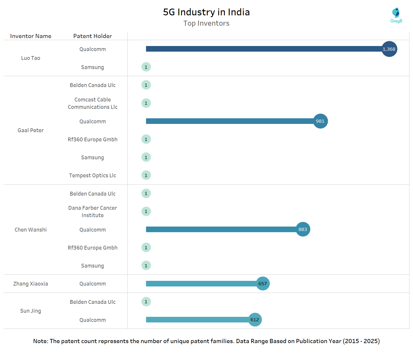Click the 1,368 bubble for Luo Tao

coord(389,49)
